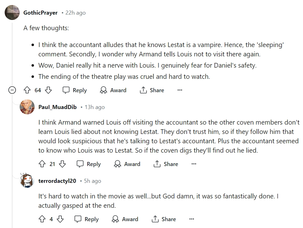Upvote GothicPrayer's comment

pyautogui.click(x=27, y=90)
